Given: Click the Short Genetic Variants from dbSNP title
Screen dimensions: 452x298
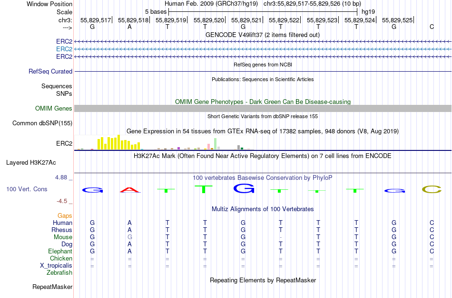Looking at the screenshot, I should click(x=263, y=116).
